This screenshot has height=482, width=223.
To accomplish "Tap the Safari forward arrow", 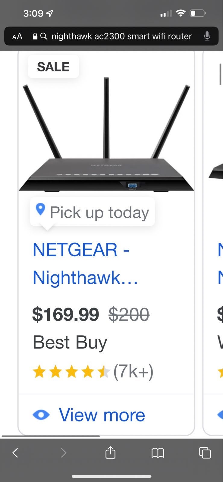I will click(x=63, y=452).
